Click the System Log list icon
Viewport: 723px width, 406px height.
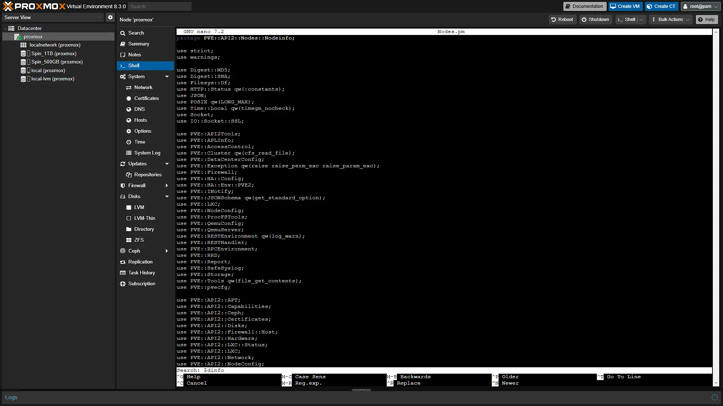pyautogui.click(x=129, y=153)
